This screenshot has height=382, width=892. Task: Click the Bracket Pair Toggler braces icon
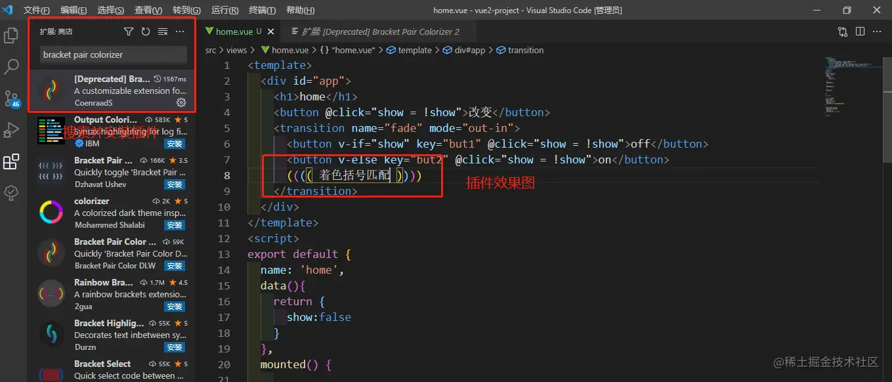coord(51,172)
